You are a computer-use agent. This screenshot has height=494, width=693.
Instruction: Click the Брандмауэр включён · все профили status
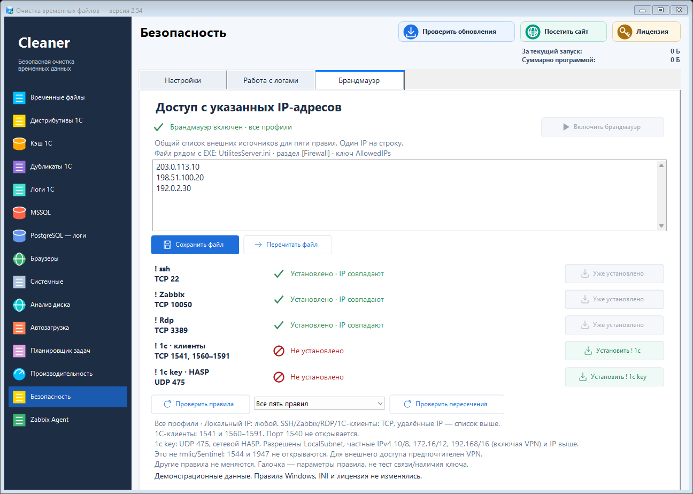(231, 127)
